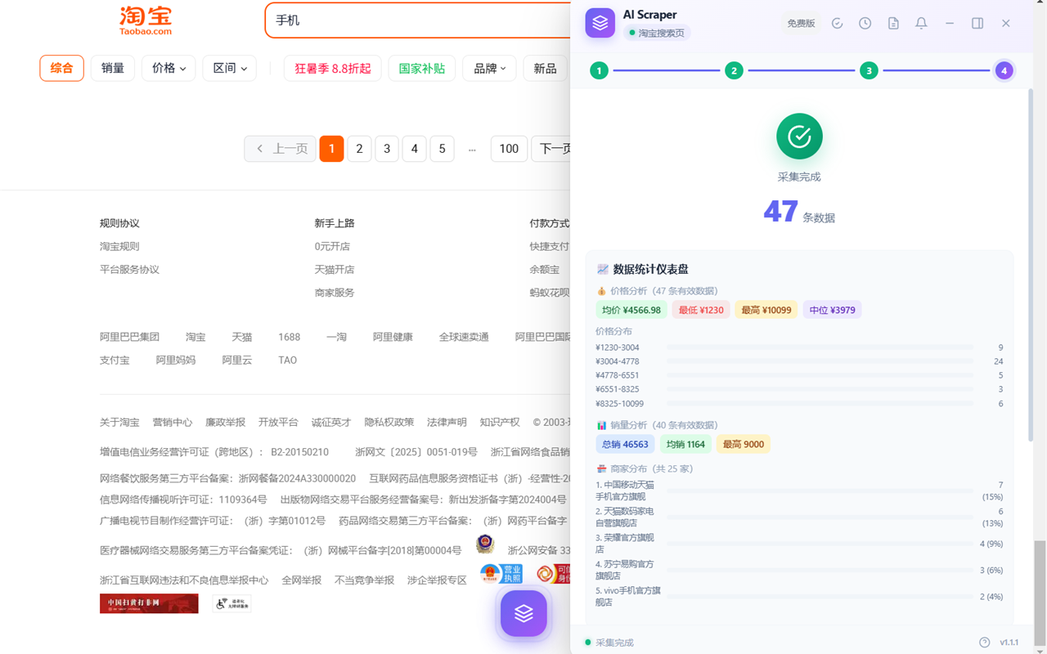Click the police badge icon near 浙公网安备
Screen dimensions: 1047x654
(485, 544)
